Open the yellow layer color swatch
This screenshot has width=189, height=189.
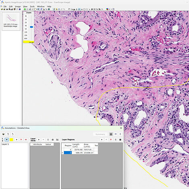11,140
